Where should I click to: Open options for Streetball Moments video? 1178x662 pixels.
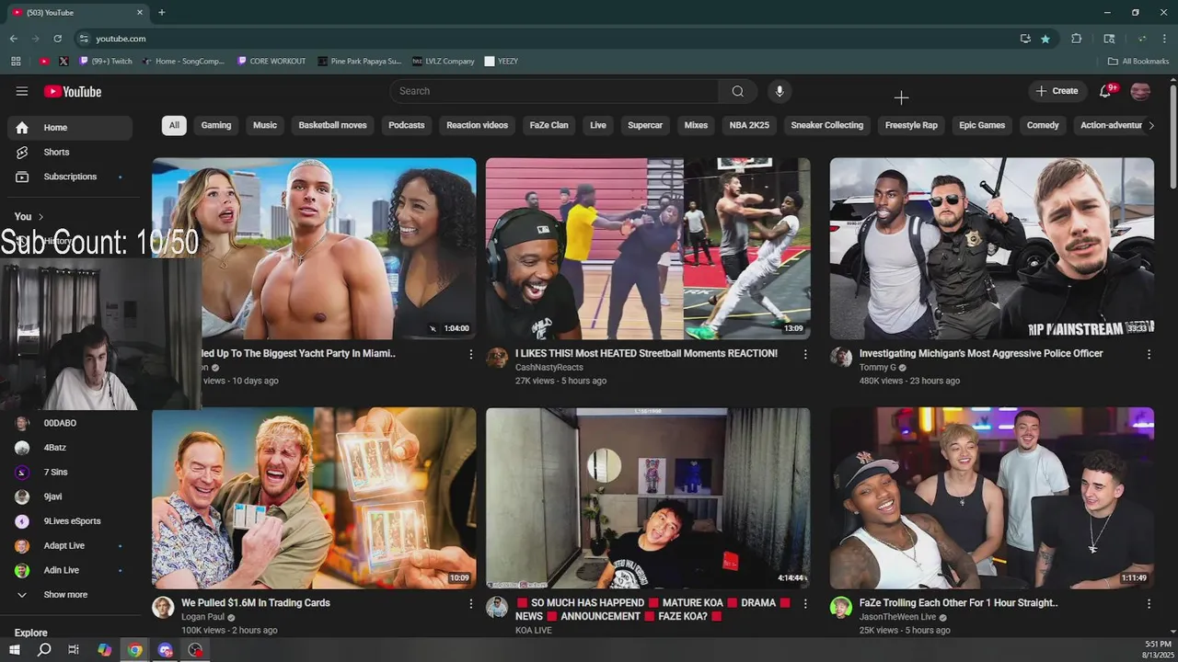click(x=805, y=354)
